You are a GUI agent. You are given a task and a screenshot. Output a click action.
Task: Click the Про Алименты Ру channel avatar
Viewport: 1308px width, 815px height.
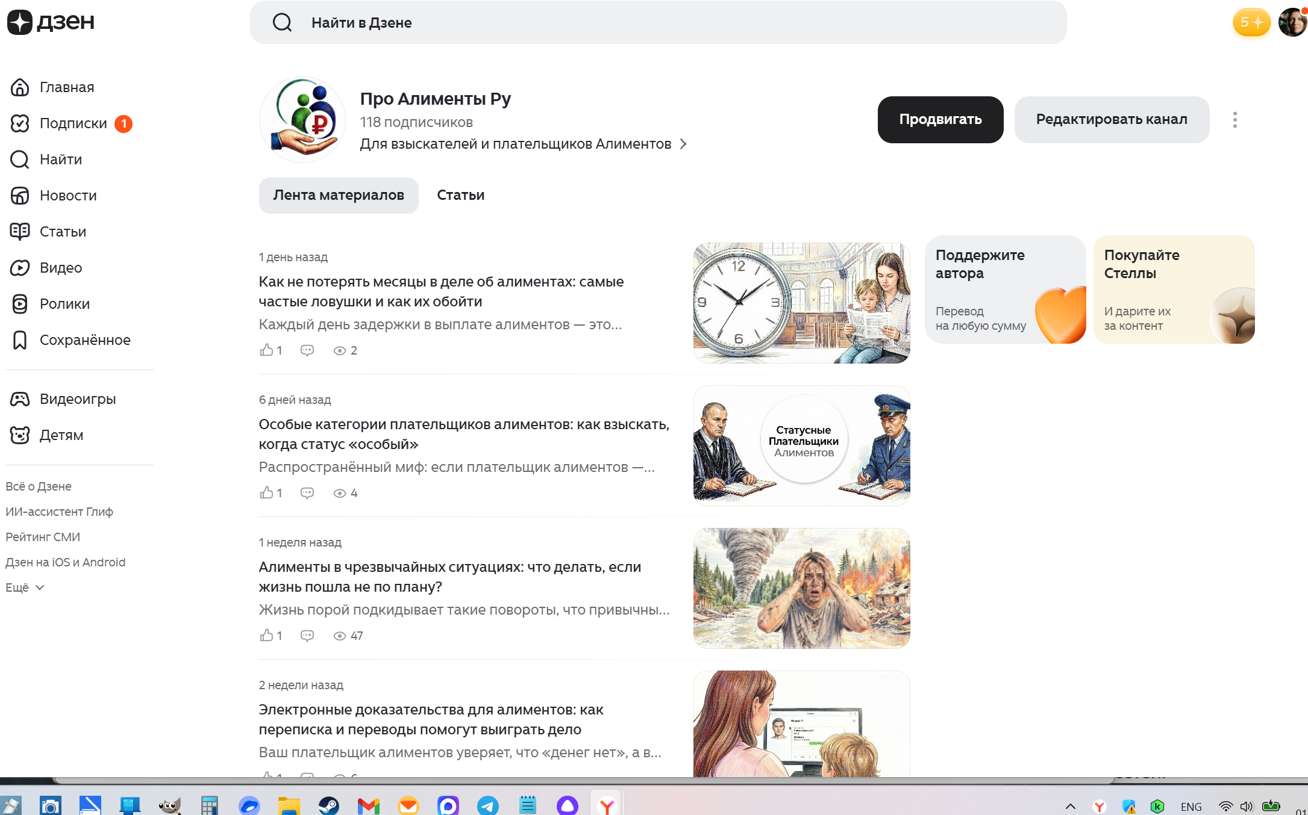302,120
